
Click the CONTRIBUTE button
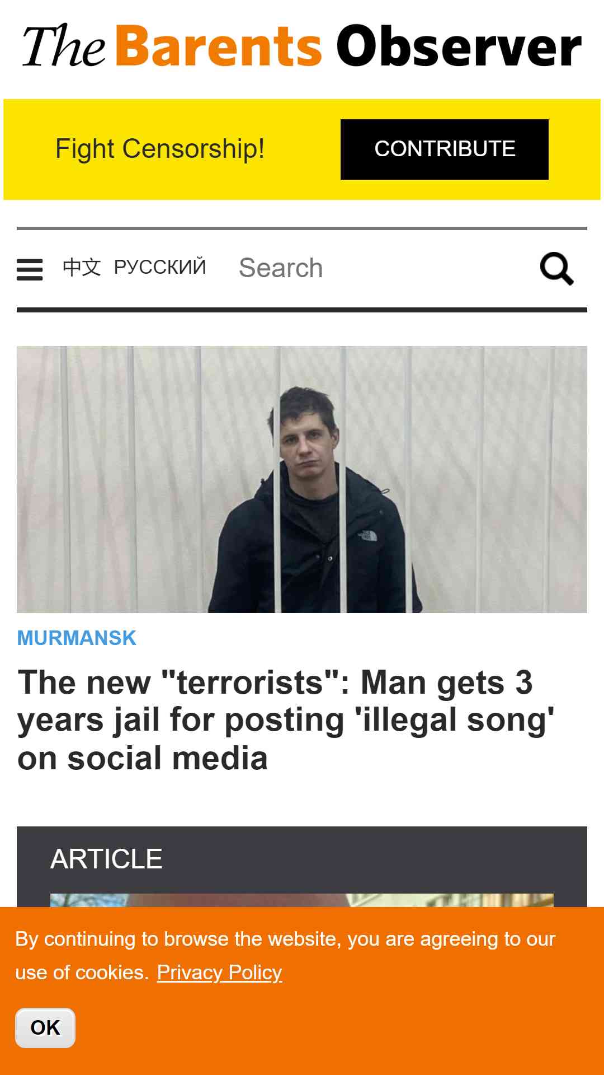(445, 149)
